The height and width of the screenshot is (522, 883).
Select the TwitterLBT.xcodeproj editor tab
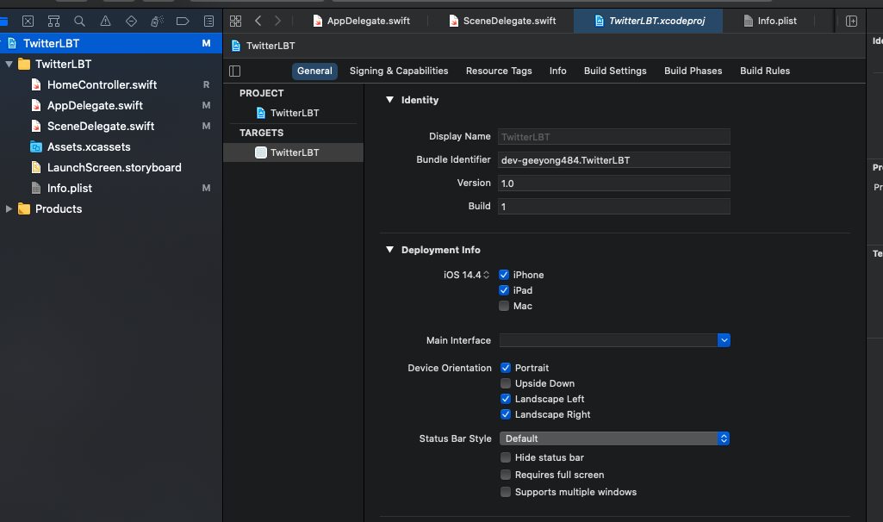click(649, 21)
